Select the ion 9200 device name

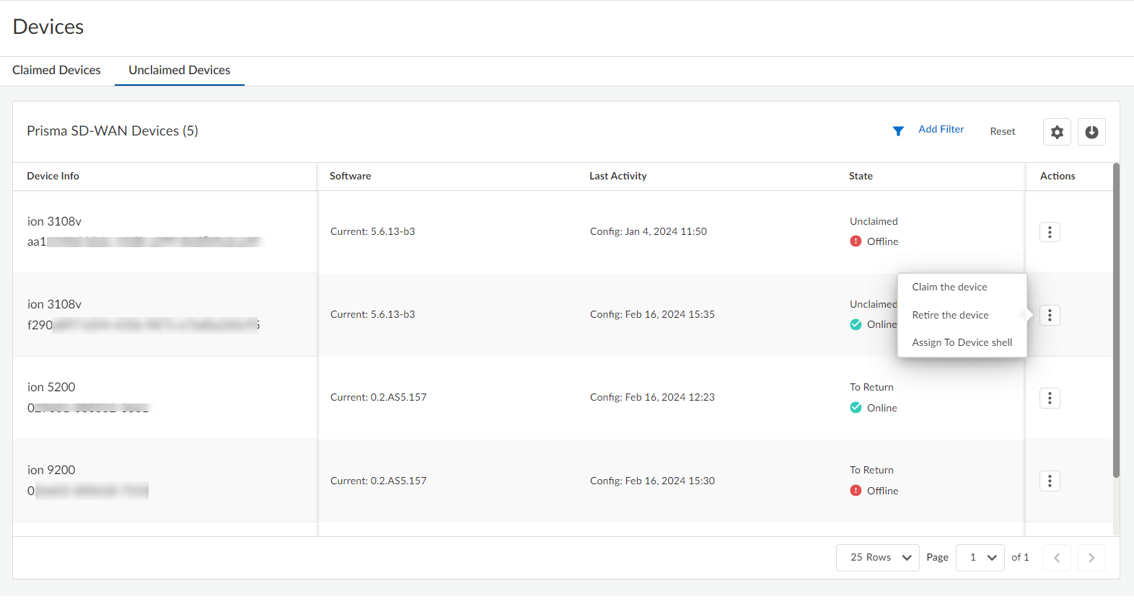pos(51,470)
